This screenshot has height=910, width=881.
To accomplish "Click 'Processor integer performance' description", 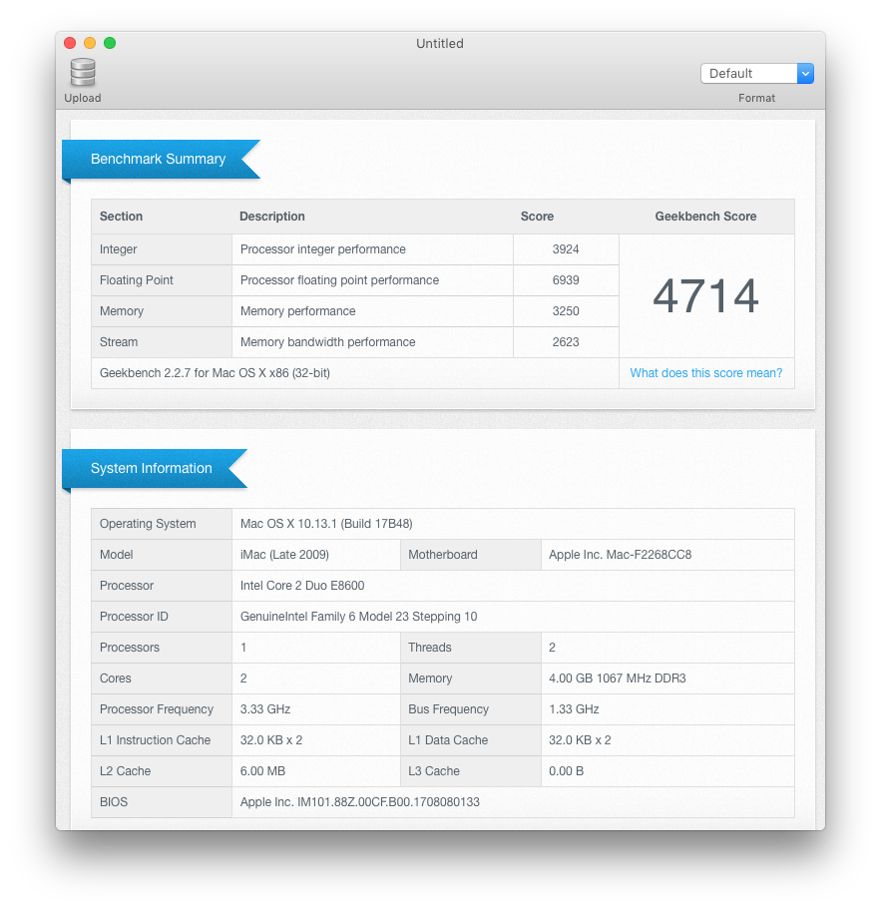I will point(322,249).
